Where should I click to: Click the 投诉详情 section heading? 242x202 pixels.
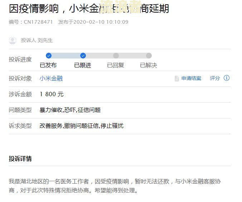[20, 159]
